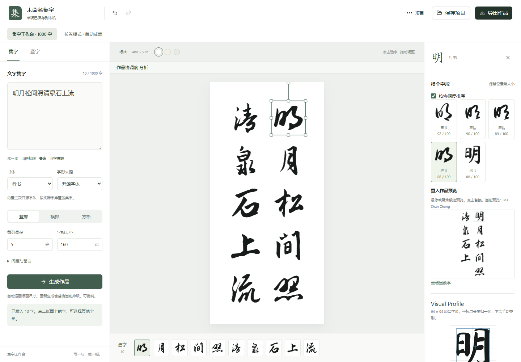Image resolution: width=521 pixels, height=362 pixels.
Task: Export work with 导出作品 button
Action: pyautogui.click(x=494, y=13)
